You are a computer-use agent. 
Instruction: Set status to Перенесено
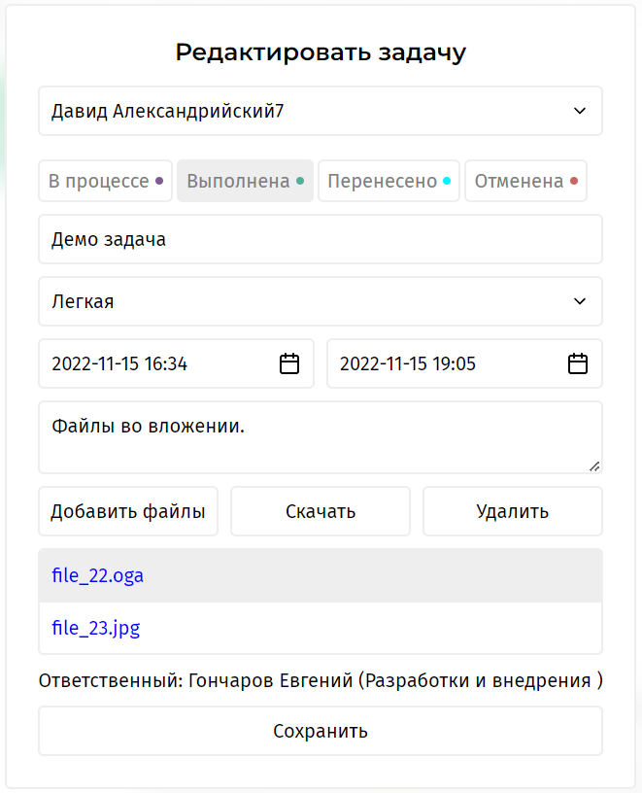(x=389, y=181)
